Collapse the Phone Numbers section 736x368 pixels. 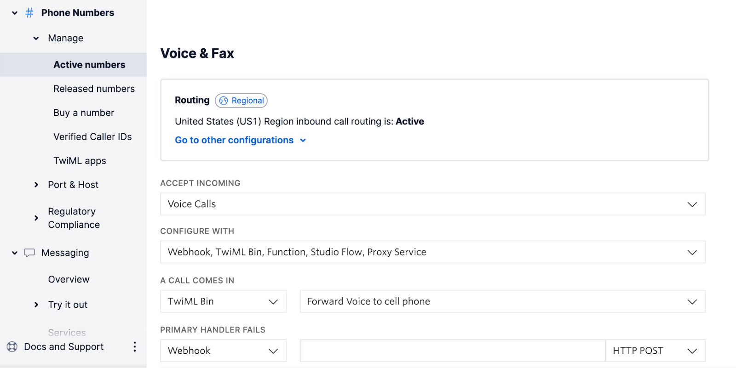(x=15, y=13)
